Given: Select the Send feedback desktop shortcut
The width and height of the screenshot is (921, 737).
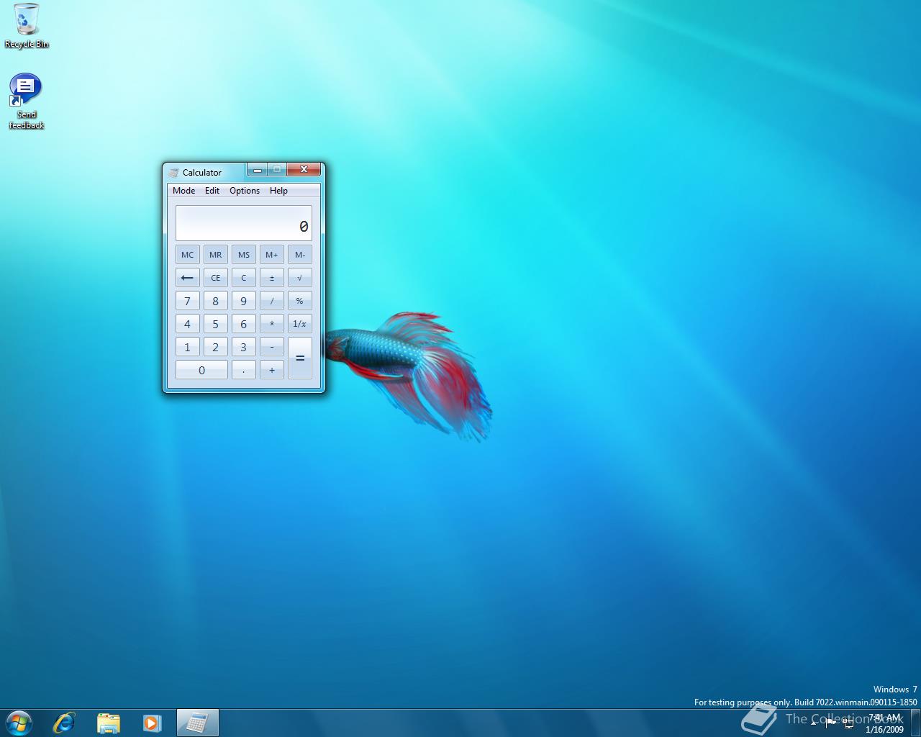Looking at the screenshot, I should tap(27, 101).
